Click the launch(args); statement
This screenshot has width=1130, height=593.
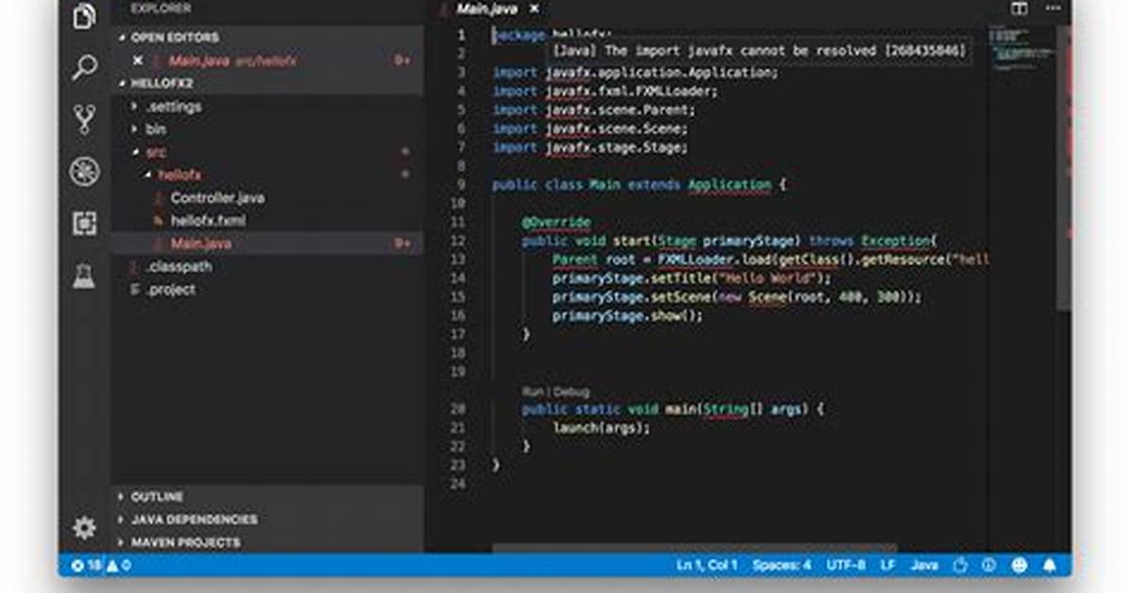[x=601, y=428]
